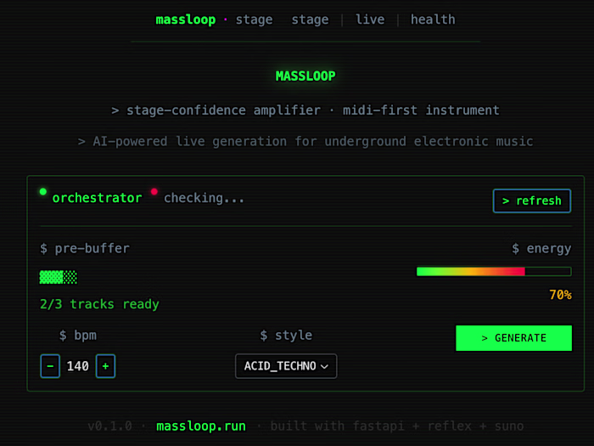Click the 70% energy value
This screenshot has width=594, height=446.
[x=560, y=295]
